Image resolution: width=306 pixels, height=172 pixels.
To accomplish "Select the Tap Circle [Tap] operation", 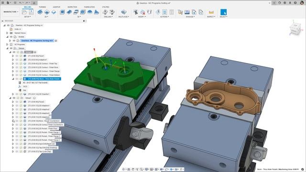I will 40,151.
